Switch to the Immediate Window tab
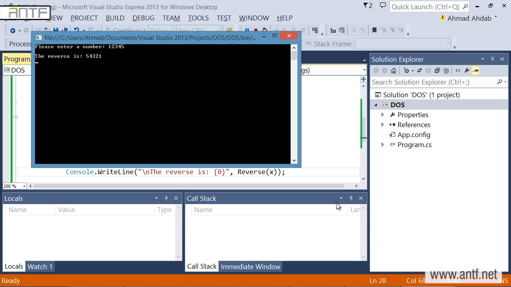Viewport: 511px width, 287px height. click(x=250, y=267)
